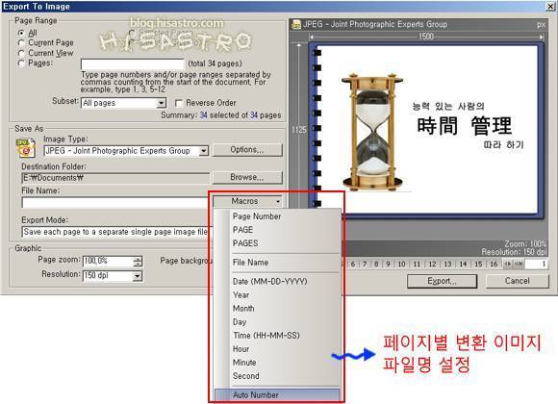
Task: Enable the Reverse Order checkbox
Action: click(179, 103)
